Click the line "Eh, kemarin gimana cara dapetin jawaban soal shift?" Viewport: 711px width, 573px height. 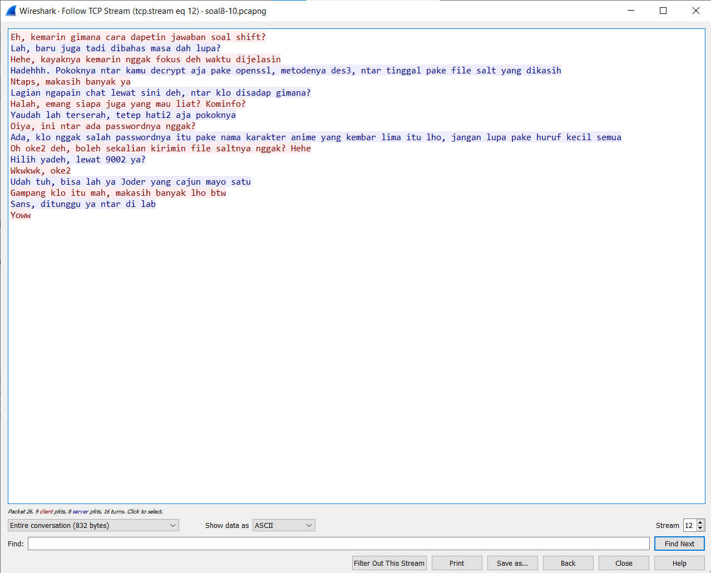tap(138, 37)
